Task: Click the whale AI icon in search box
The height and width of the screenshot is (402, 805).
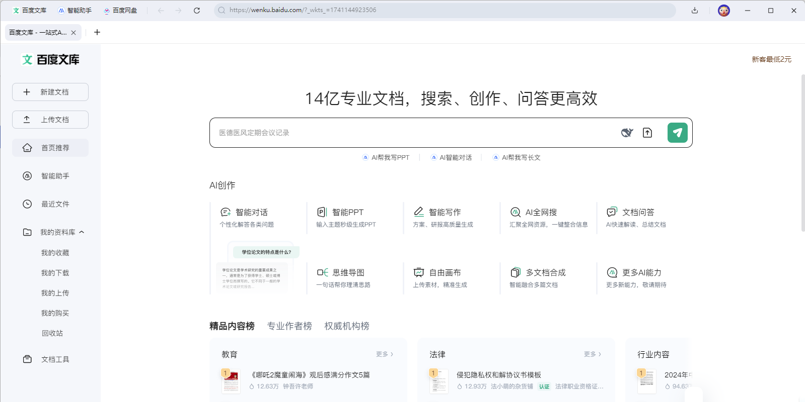Action: pyautogui.click(x=627, y=133)
